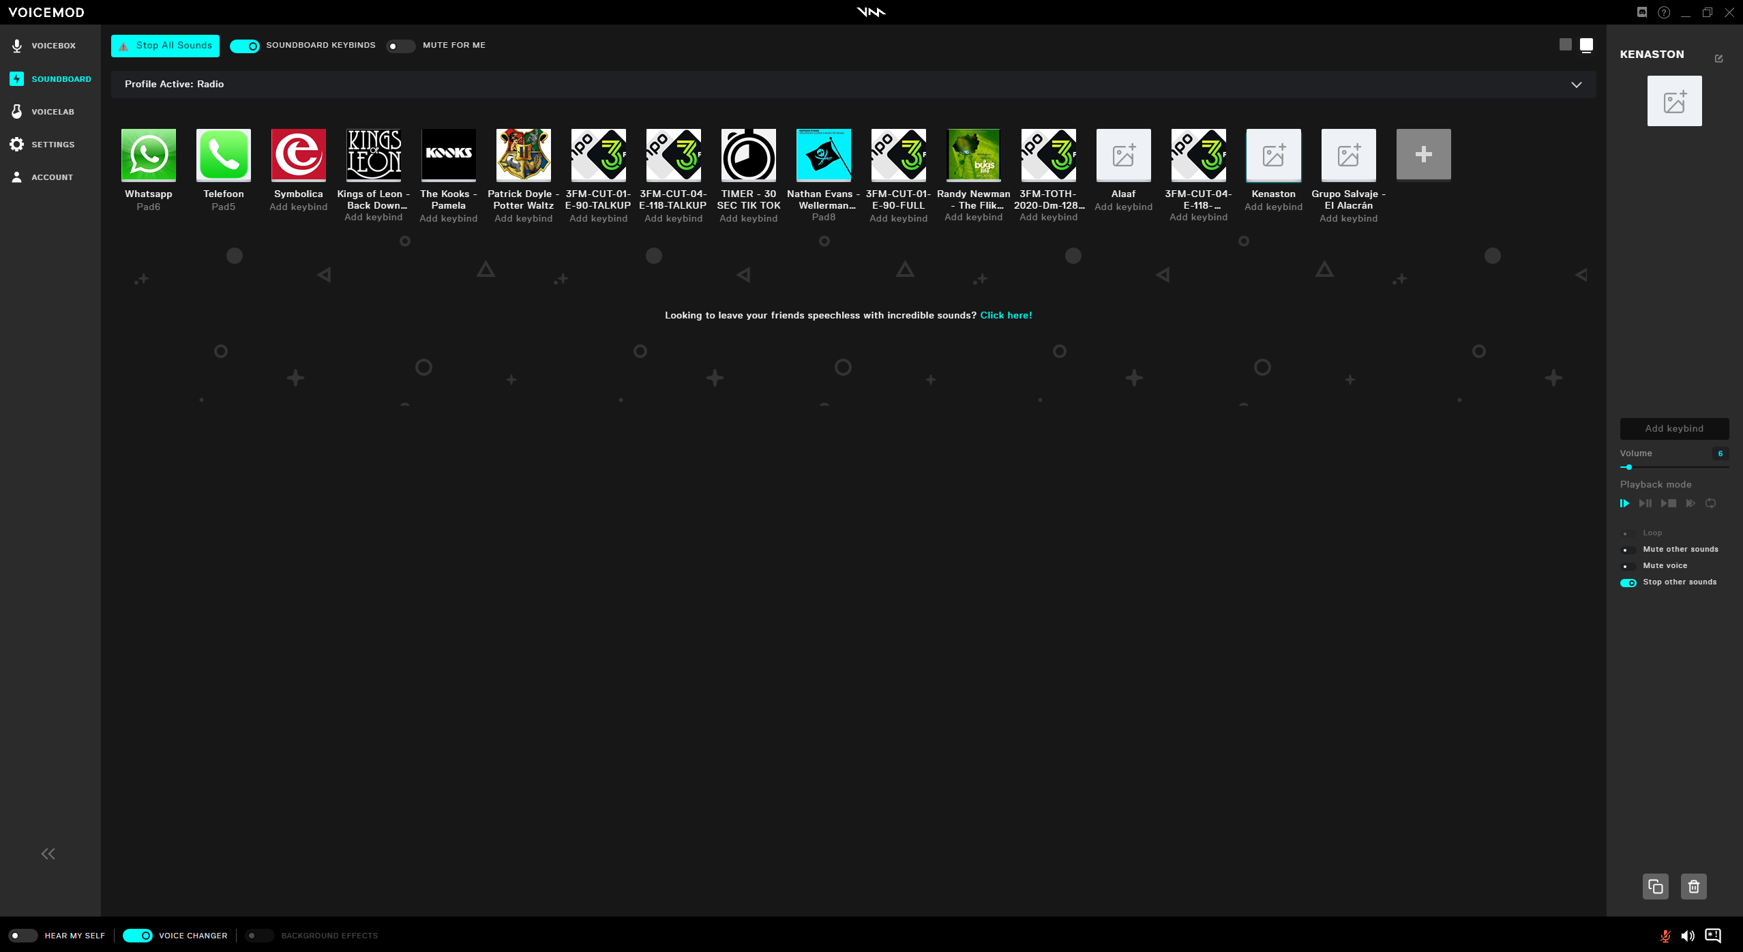Collapse sidebar with double chevron icon
Screen dimensions: 1743x952
(48, 854)
